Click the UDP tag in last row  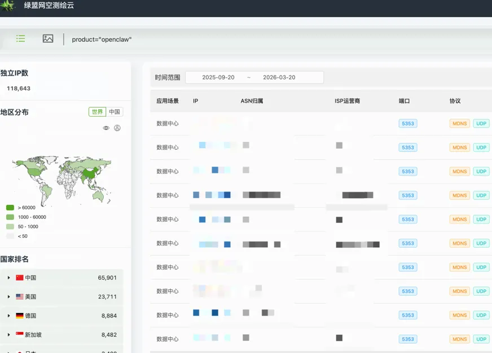[x=481, y=339]
